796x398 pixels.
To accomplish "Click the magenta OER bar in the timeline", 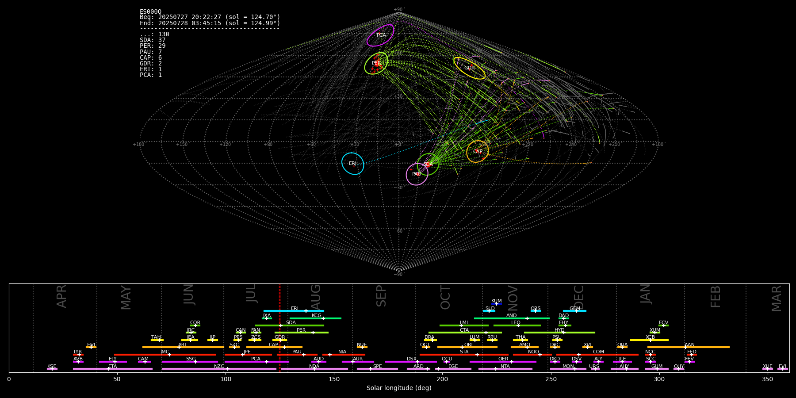I will coord(503,361).
